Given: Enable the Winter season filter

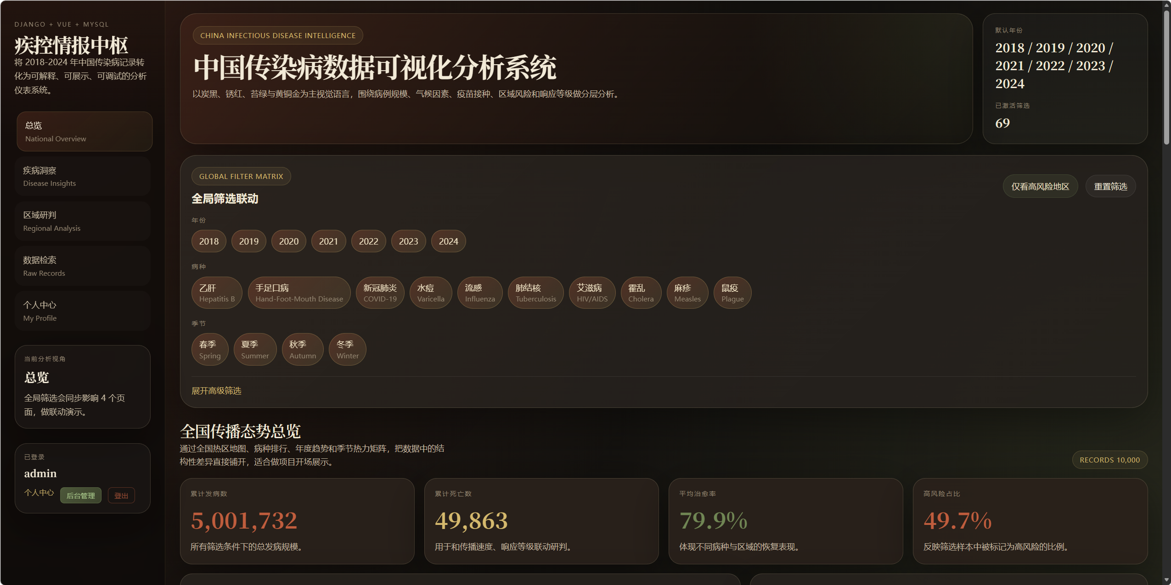Looking at the screenshot, I should tap(347, 350).
